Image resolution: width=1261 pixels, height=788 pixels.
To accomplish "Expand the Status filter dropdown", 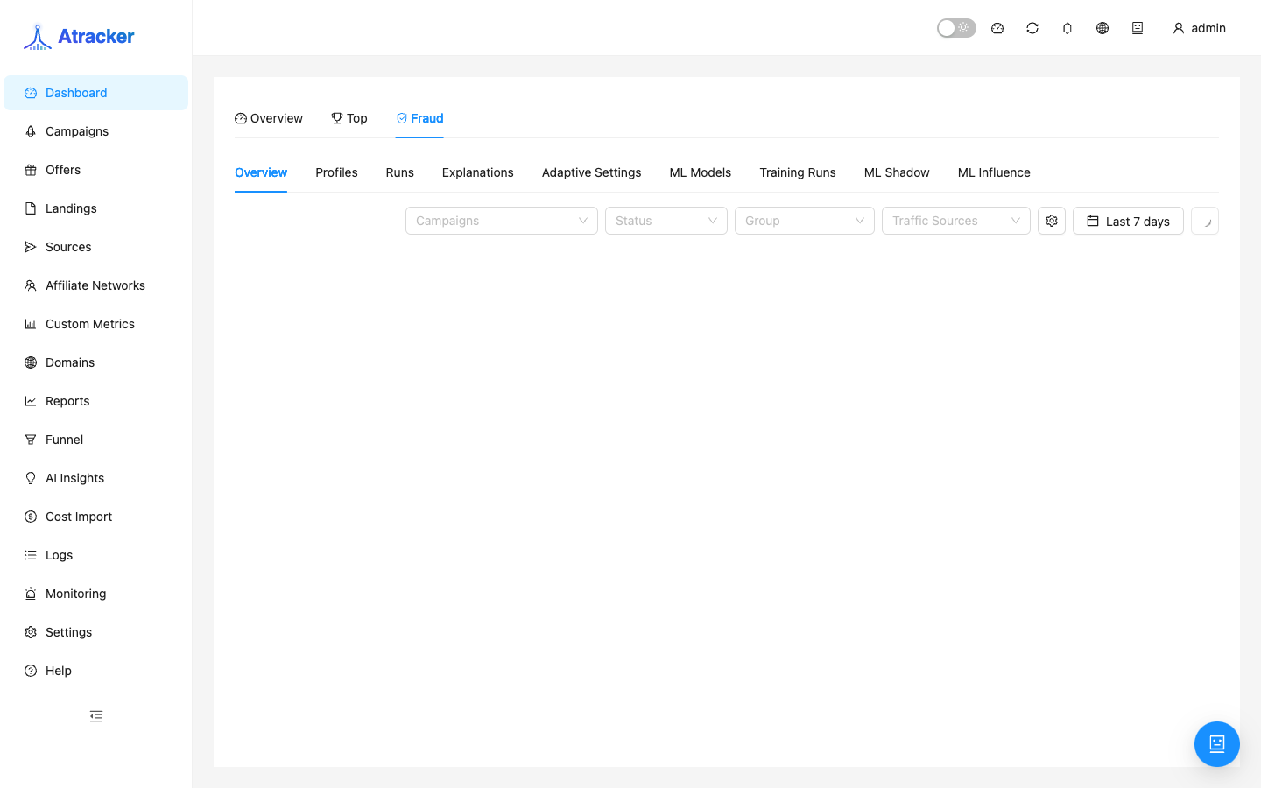I will point(666,221).
